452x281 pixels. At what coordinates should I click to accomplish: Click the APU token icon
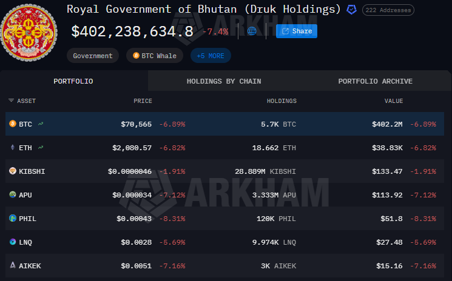click(12, 195)
